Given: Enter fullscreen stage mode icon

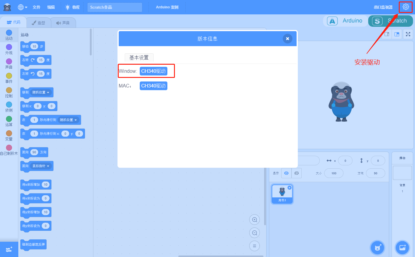Looking at the screenshot, I should click(x=408, y=34).
